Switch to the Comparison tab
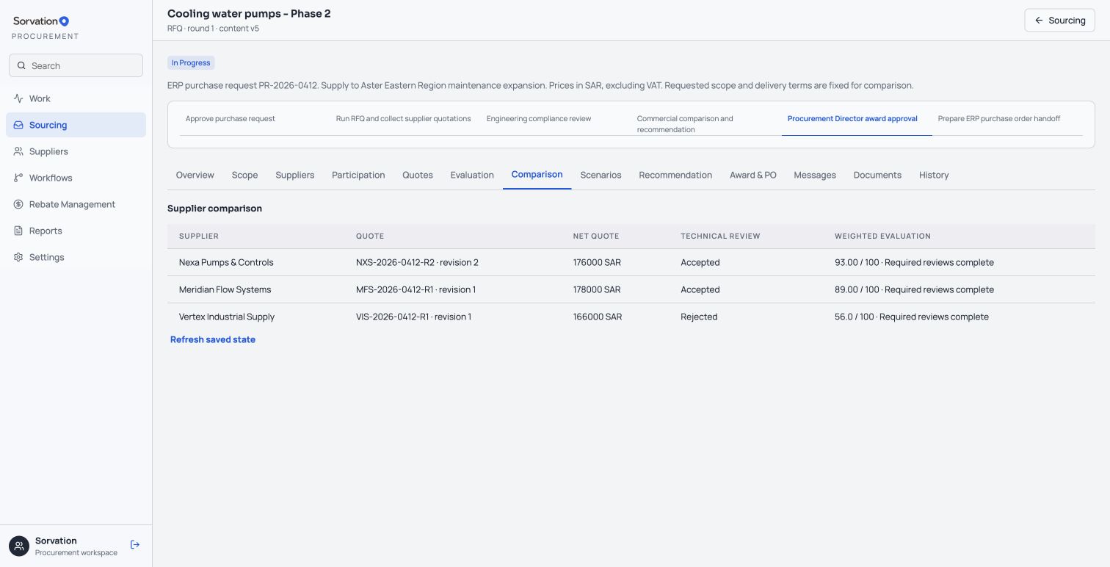 click(537, 175)
